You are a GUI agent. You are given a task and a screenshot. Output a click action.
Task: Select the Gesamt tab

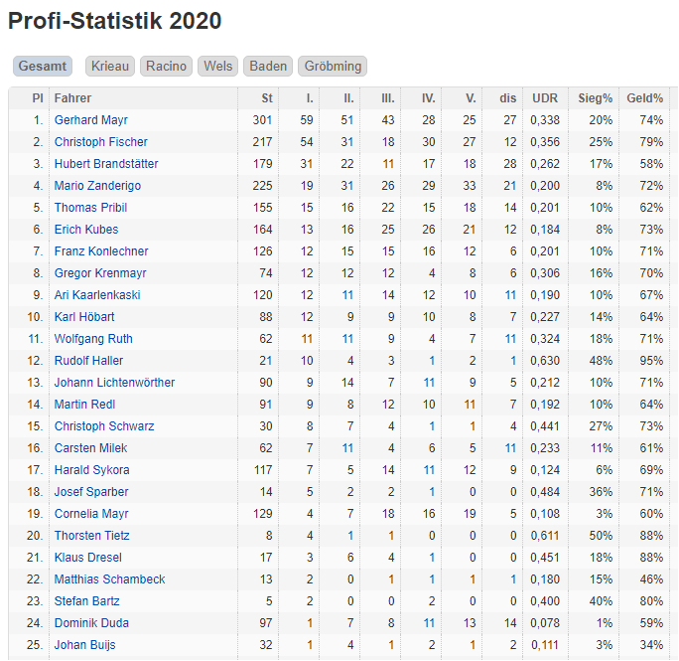click(x=43, y=66)
